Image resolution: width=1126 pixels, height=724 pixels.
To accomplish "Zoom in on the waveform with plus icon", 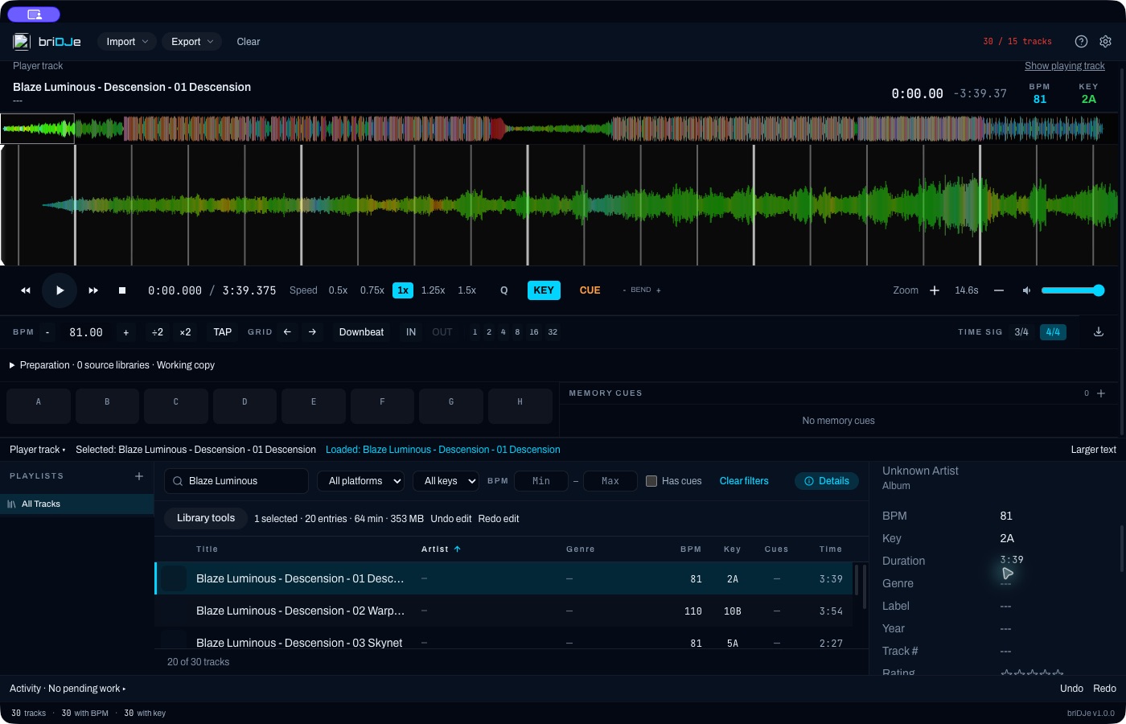I will click(935, 290).
